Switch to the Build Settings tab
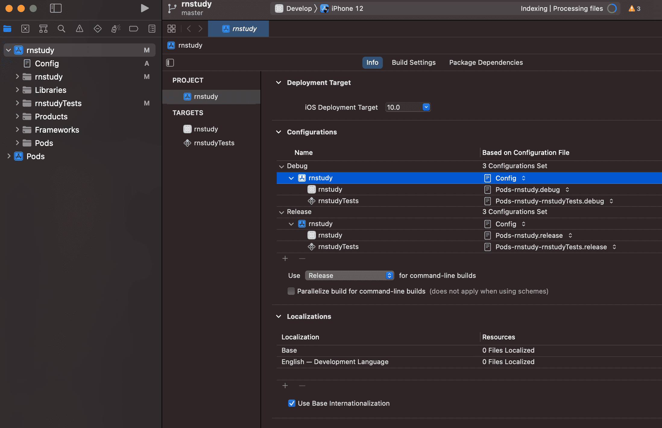Screen dimensions: 662x428 tap(414, 62)
